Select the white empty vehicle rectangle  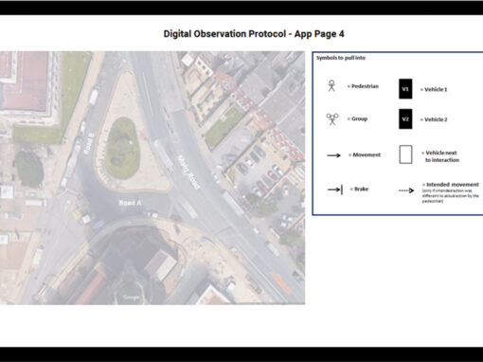pyautogui.click(x=405, y=154)
